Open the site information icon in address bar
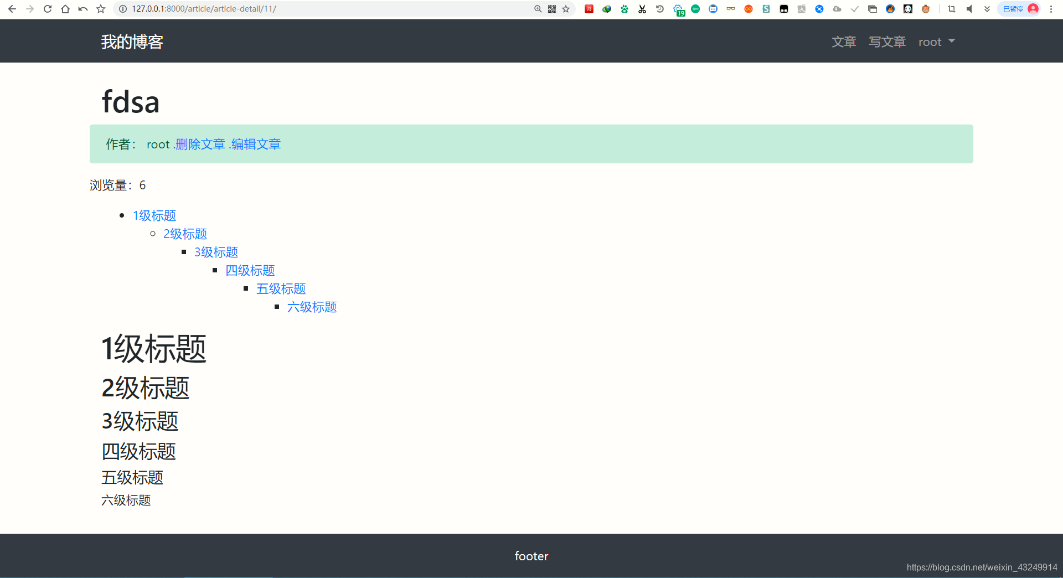Screen dimensions: 1063x578 coord(123,9)
